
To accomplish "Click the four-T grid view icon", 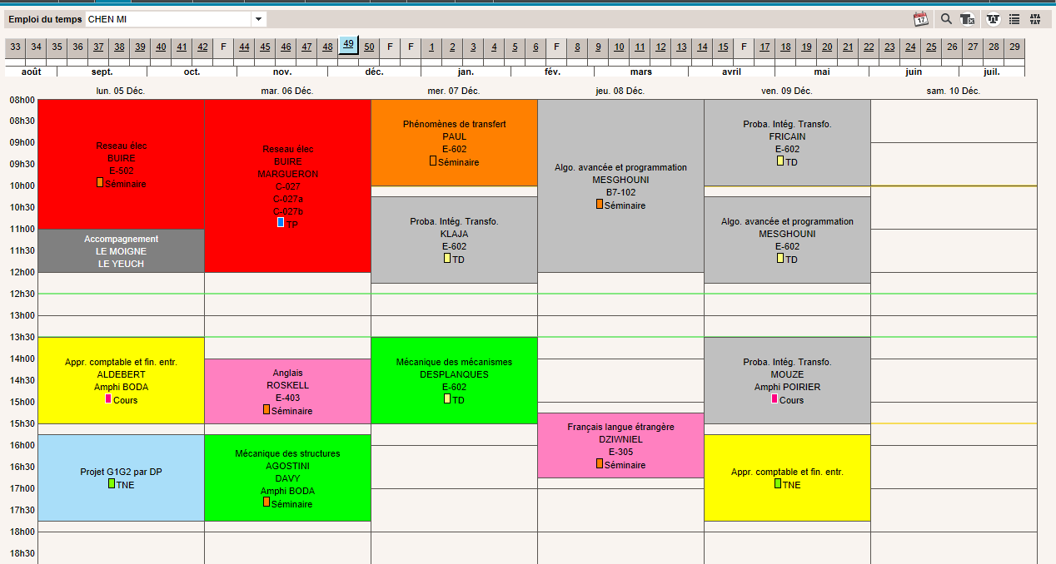I will click(1035, 19).
